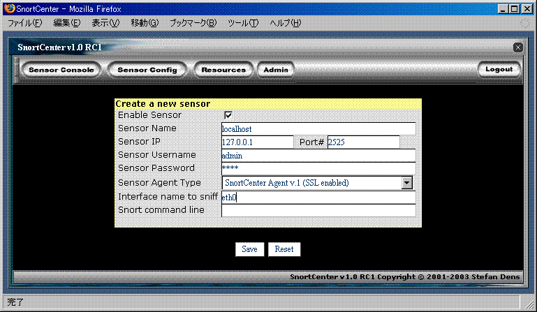Go to Sensor Console

pyautogui.click(x=61, y=70)
